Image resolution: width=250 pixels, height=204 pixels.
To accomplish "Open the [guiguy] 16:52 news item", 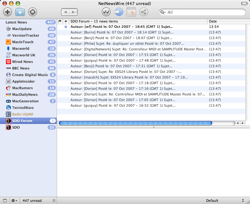I will pyautogui.click(x=151, y=105).
